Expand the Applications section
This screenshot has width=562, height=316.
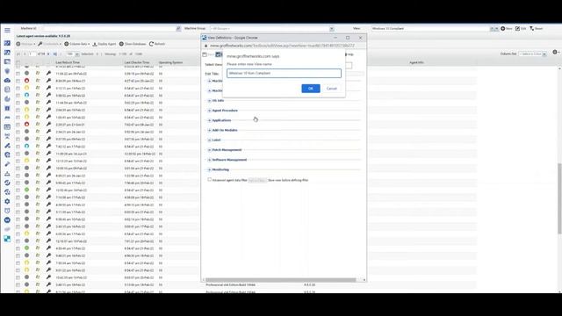[209, 120]
